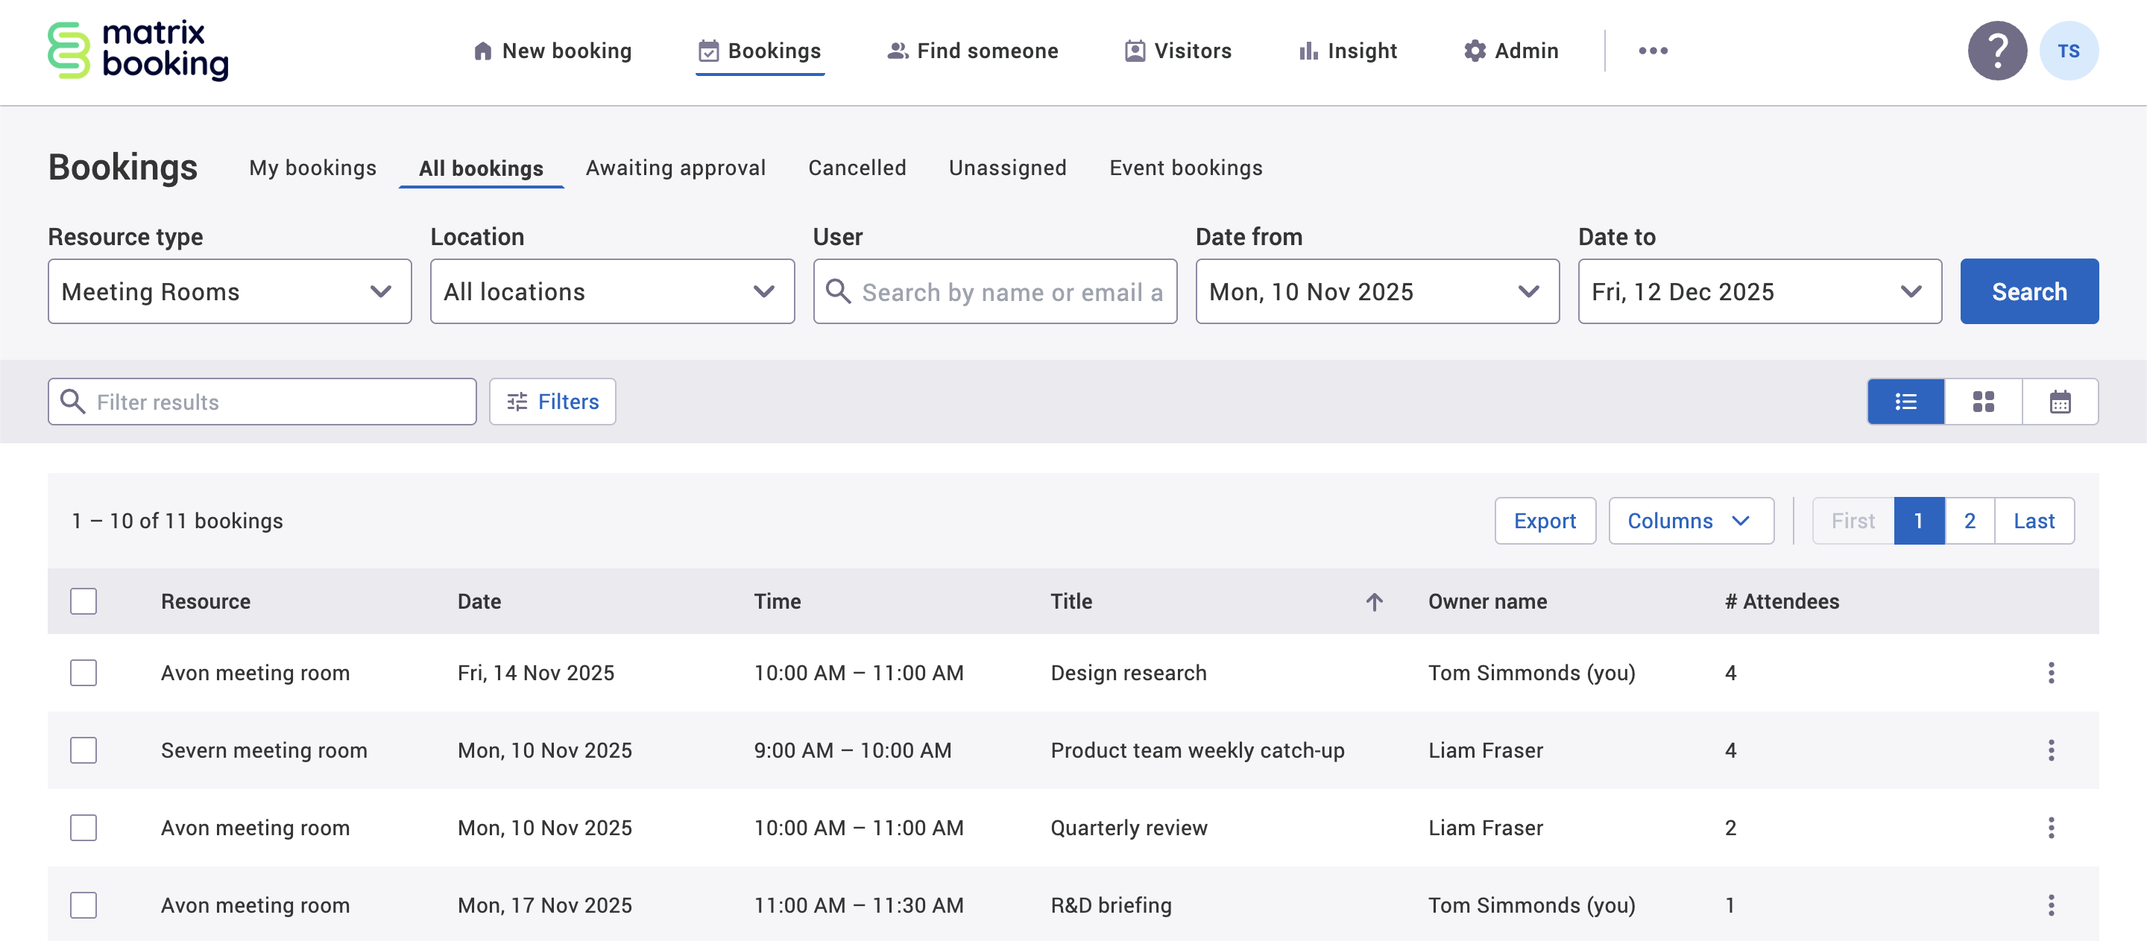Go to page 2 of bookings
Viewport: 2147px width, 941px height.
pos(1970,521)
